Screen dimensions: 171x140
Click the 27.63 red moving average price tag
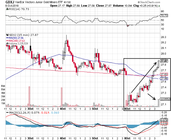coord(164,75)
